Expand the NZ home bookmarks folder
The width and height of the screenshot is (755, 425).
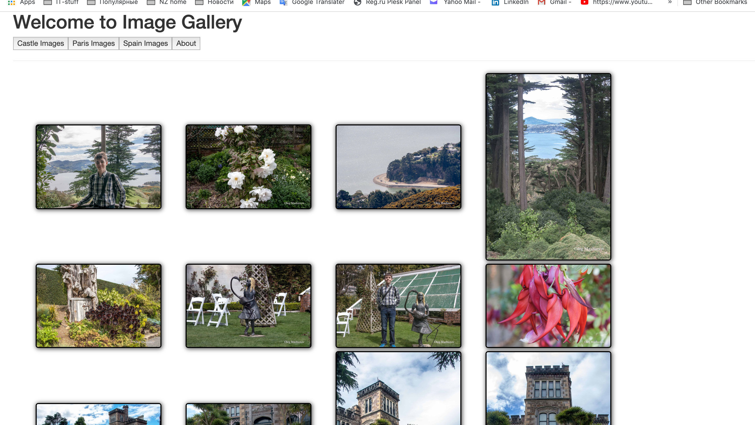(x=166, y=2)
